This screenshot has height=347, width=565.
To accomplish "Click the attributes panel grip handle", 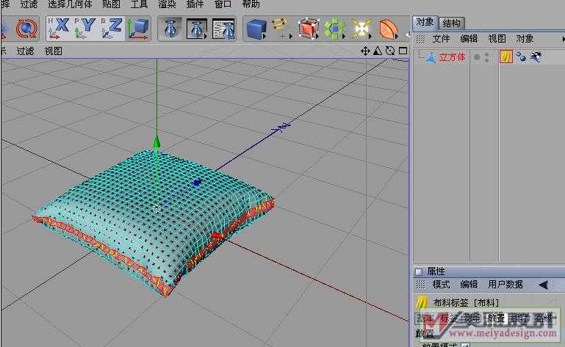I will coord(421,285).
